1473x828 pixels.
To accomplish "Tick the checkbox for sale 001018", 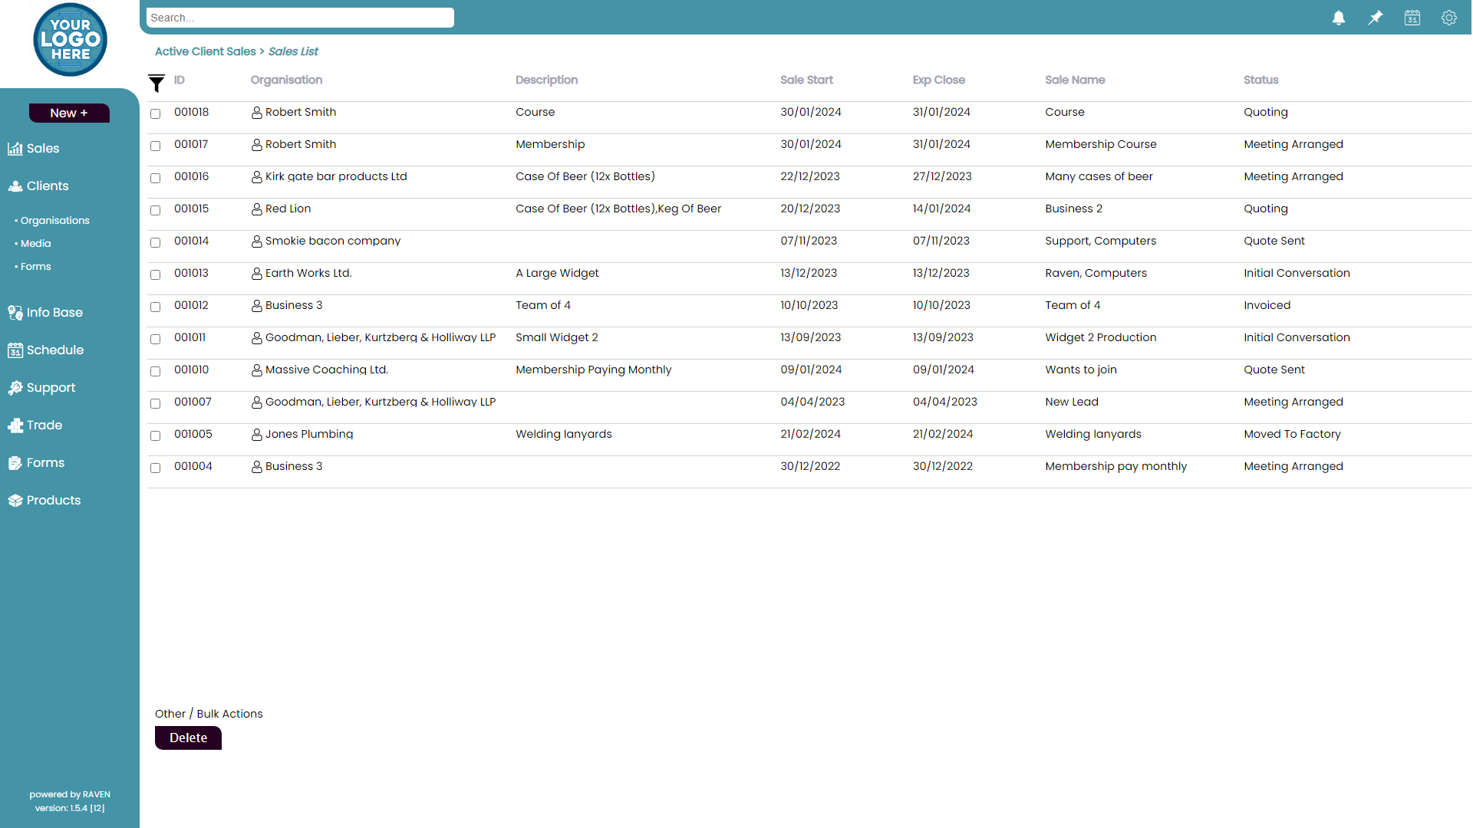I will 156,113.
